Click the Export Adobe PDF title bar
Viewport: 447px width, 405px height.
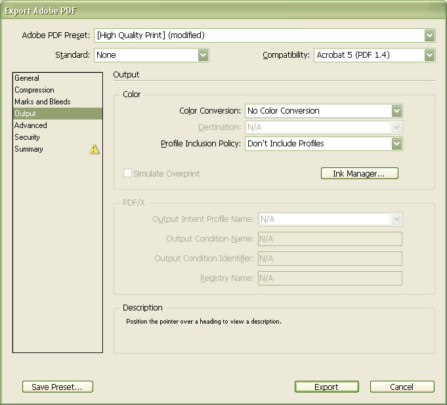[x=223, y=11]
